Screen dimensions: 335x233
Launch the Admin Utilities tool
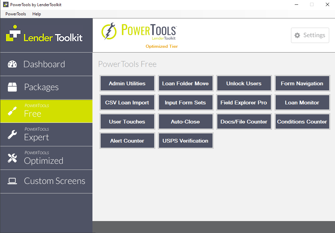[x=127, y=83]
